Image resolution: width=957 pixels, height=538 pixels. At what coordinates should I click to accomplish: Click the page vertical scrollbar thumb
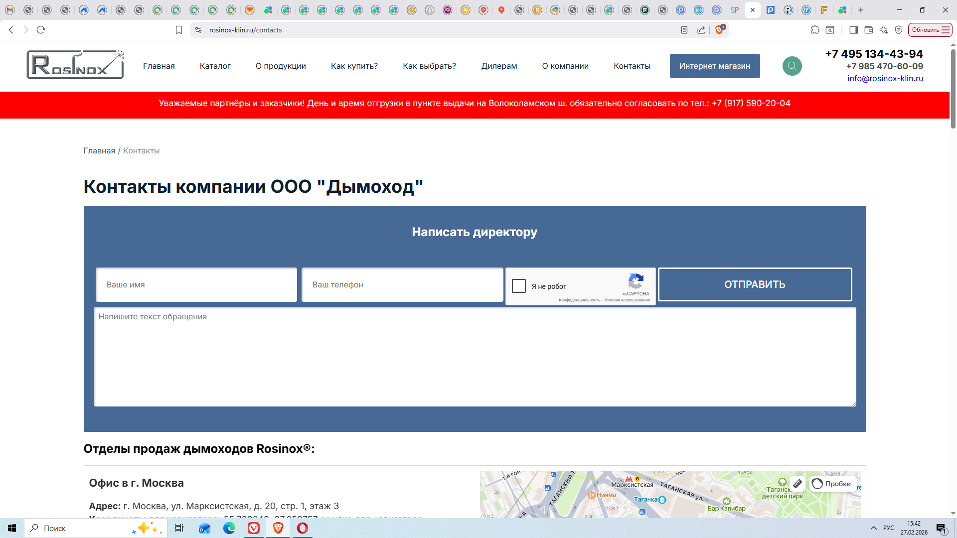[x=953, y=90]
